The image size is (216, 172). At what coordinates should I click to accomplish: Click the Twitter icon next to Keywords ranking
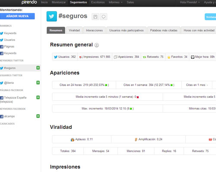coord(2,33)
